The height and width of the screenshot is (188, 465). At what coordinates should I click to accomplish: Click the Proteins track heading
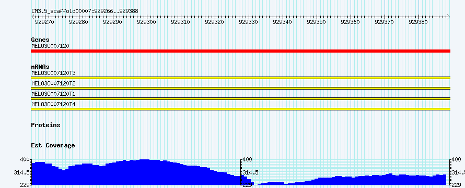45,125
